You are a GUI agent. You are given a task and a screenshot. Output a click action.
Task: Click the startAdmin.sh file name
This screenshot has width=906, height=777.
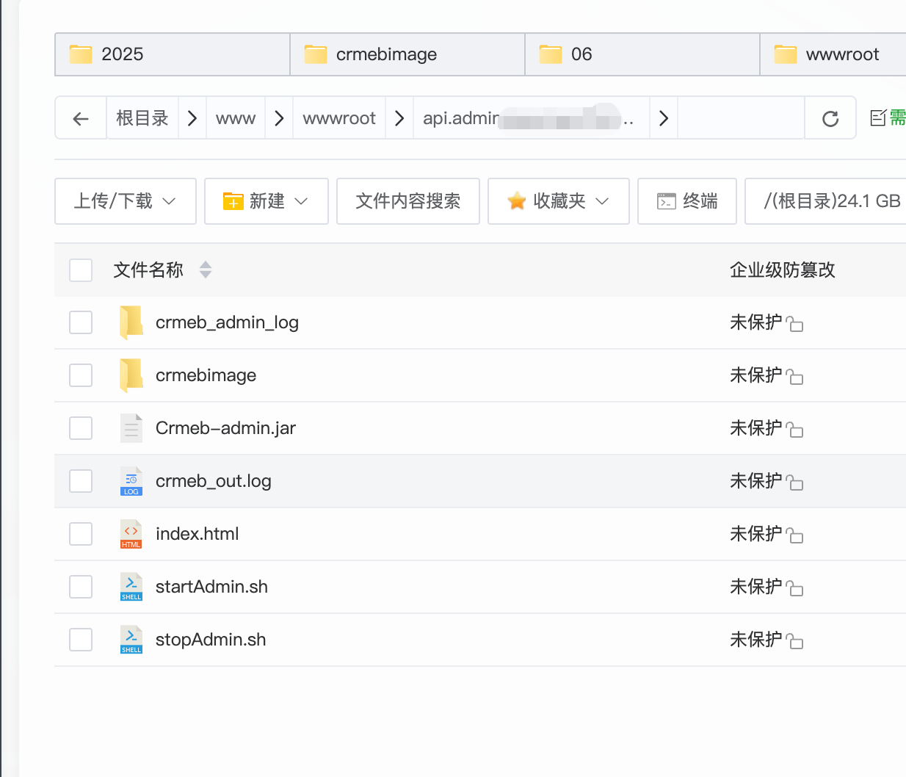tap(211, 587)
